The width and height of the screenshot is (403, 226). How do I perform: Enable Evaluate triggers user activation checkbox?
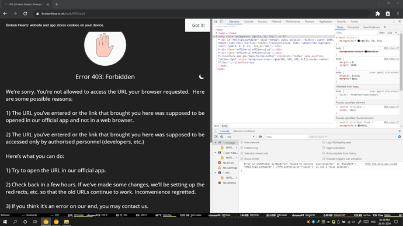point(324,159)
